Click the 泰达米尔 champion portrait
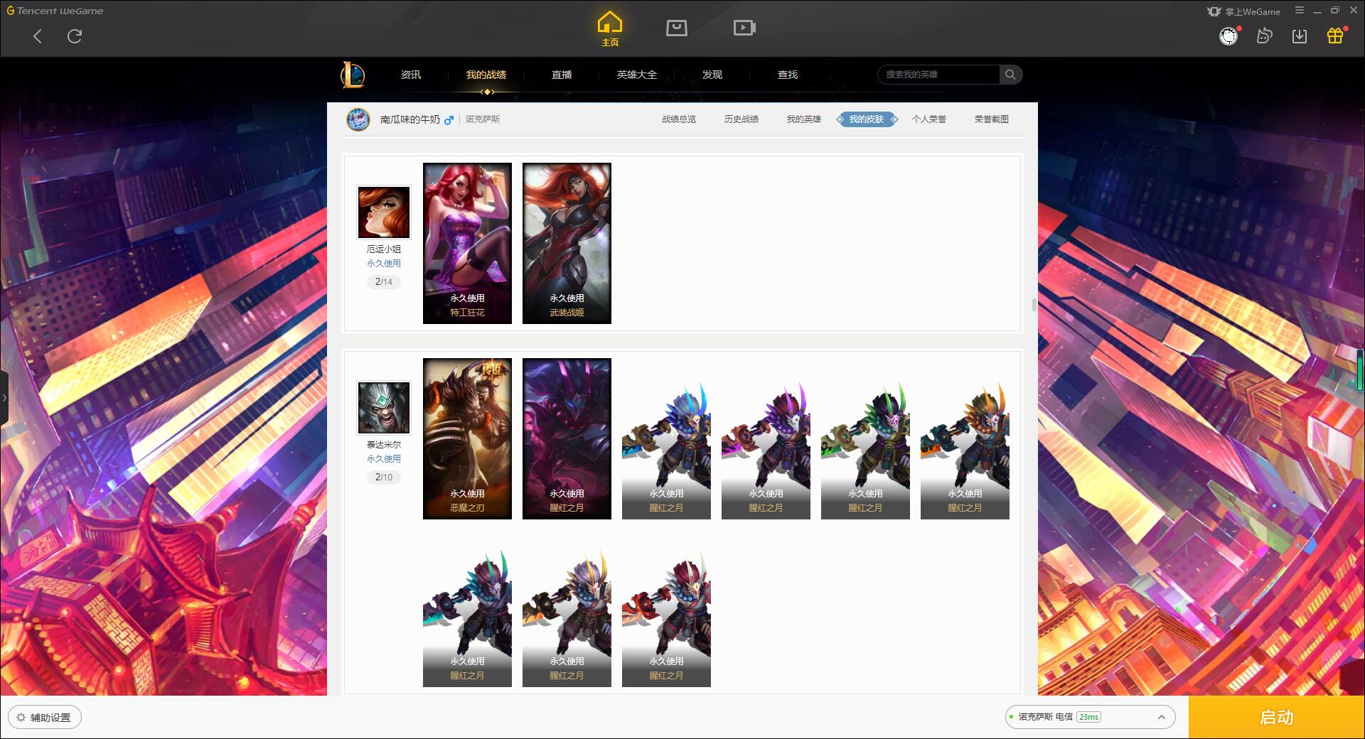The height and width of the screenshot is (739, 1365). click(384, 408)
